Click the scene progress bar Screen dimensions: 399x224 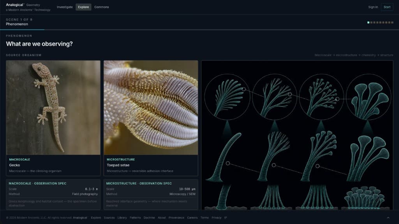[x=199, y=30]
